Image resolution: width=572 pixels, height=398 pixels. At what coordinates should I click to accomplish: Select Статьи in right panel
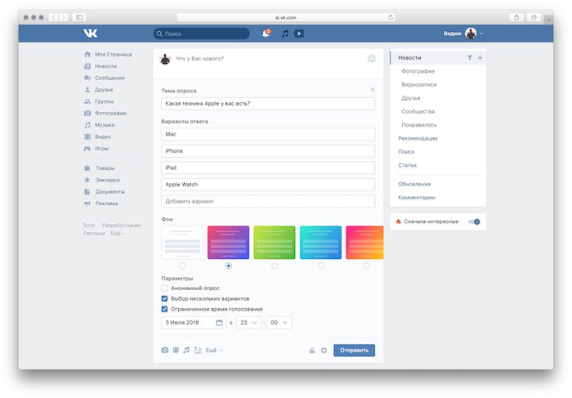coord(407,165)
